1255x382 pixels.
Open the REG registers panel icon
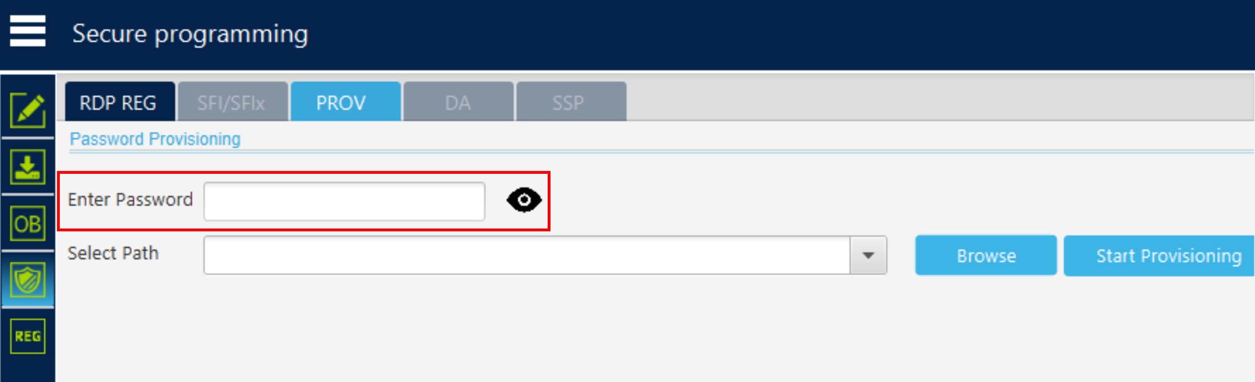pos(28,336)
